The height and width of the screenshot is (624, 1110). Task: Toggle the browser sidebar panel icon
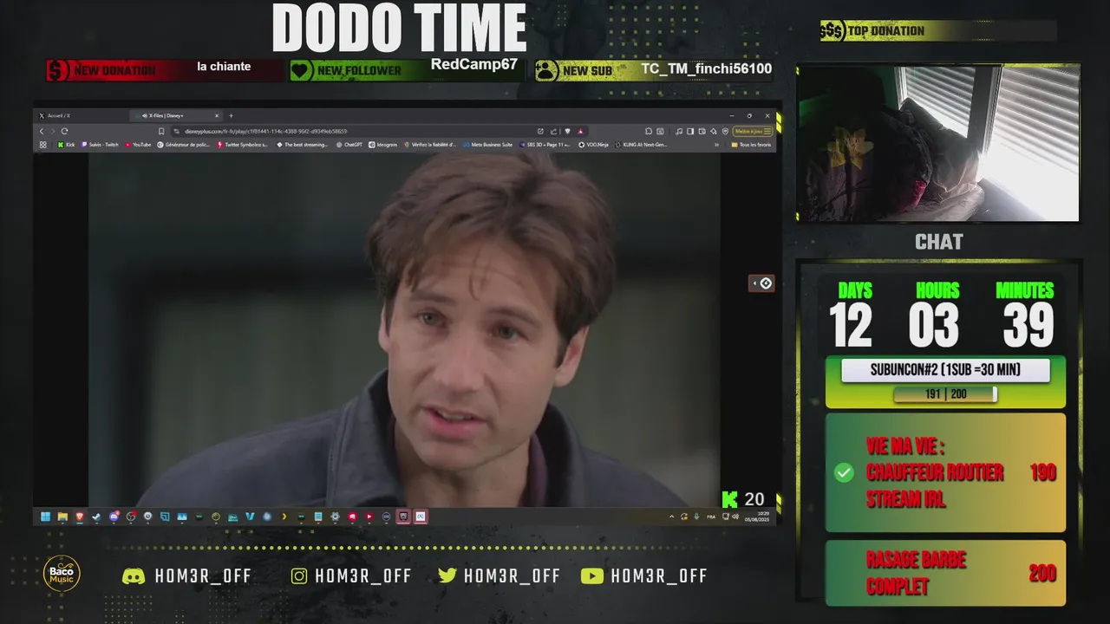coord(690,131)
